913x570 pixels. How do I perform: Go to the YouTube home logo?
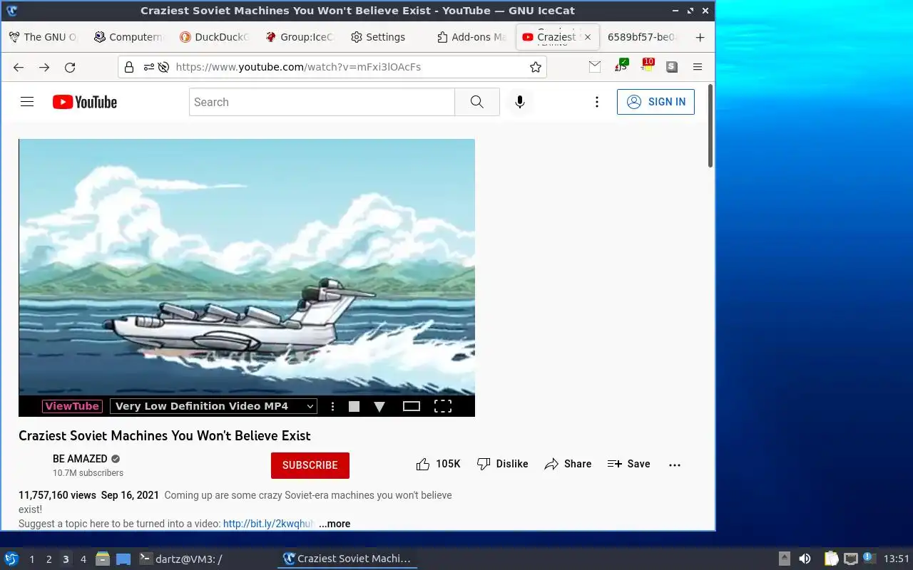click(x=85, y=102)
